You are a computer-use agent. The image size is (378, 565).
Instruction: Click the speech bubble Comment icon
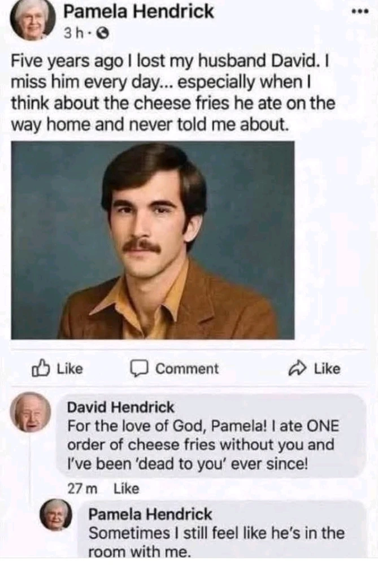tap(139, 369)
